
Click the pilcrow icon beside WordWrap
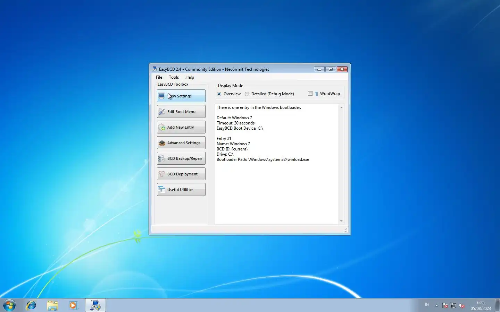(x=316, y=94)
